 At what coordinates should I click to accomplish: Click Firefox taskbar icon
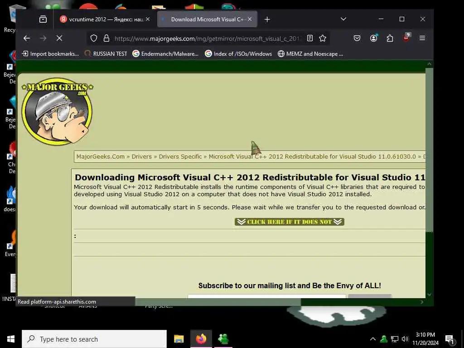point(201,339)
